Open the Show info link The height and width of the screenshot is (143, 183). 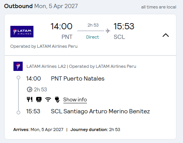click(x=75, y=99)
